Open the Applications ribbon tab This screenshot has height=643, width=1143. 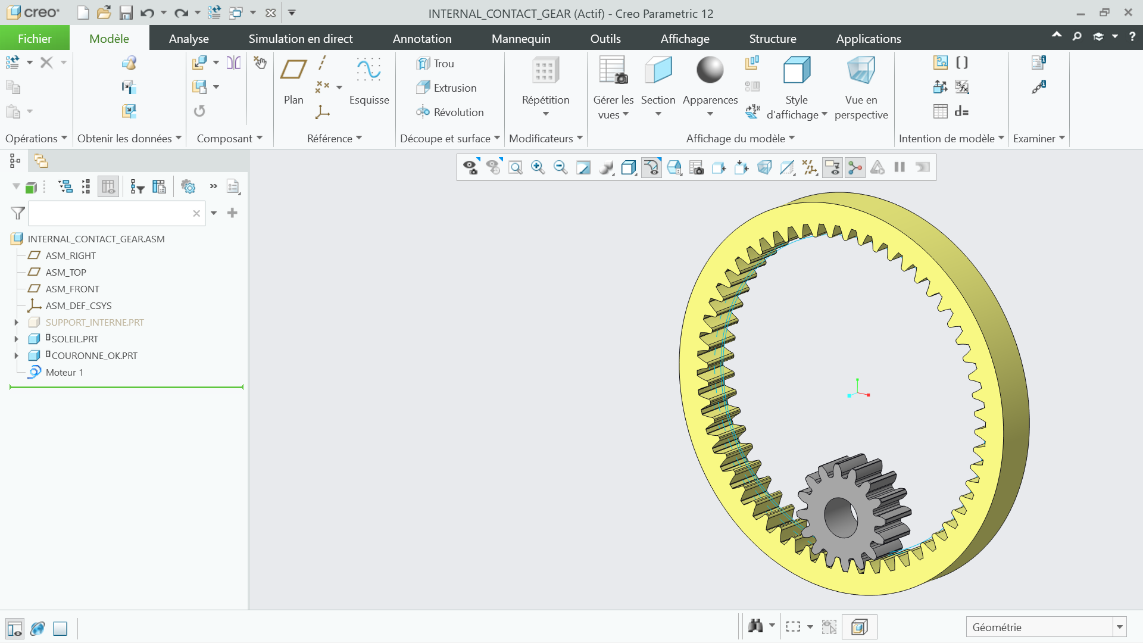point(869,39)
